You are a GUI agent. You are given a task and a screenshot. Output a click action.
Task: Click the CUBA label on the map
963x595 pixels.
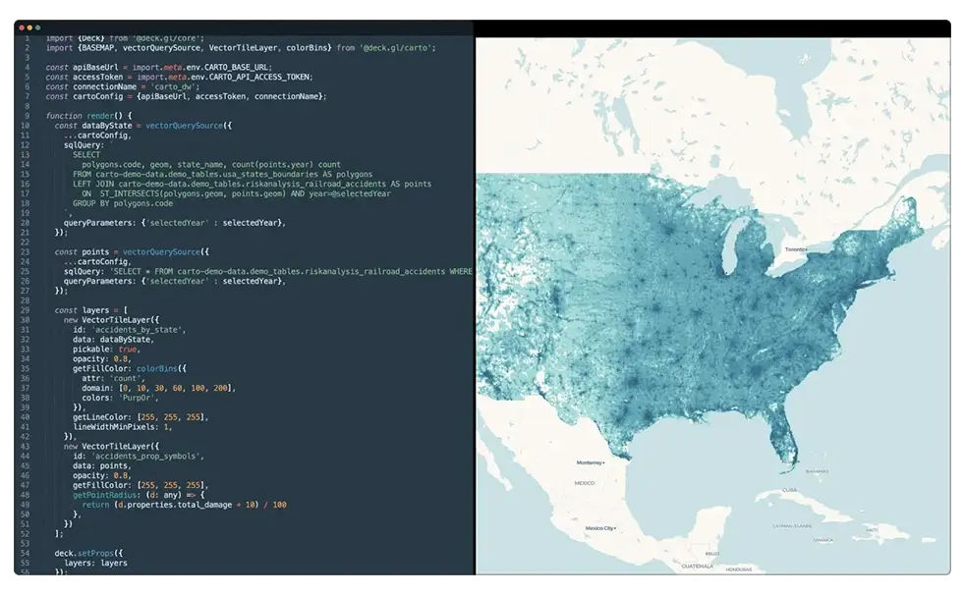pyautogui.click(x=790, y=488)
